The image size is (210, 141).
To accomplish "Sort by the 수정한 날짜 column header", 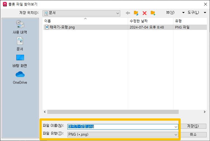I will pos(150,21).
